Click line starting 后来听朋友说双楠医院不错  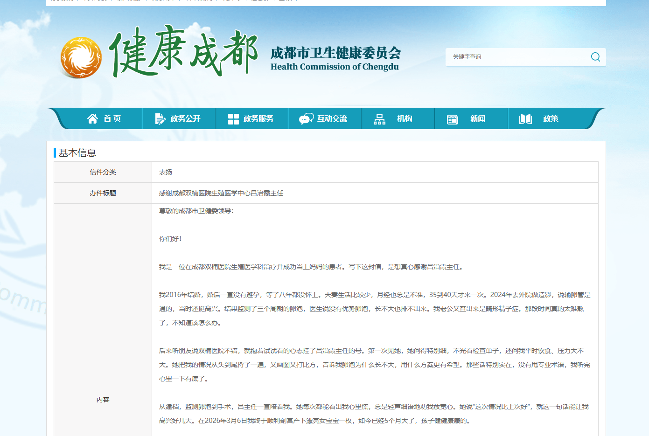point(371,351)
